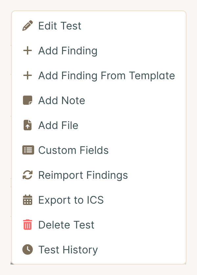197x275 pixels.
Task: Select Delete Test from the menu
Action: tap(99, 225)
